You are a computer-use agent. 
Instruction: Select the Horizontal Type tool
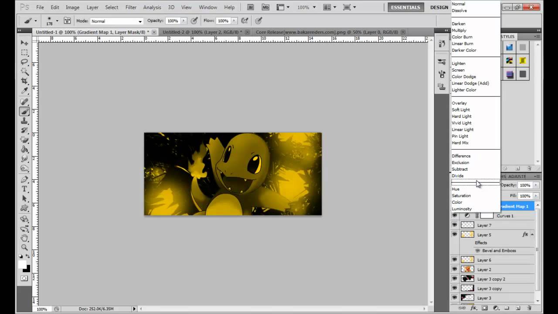point(24,189)
